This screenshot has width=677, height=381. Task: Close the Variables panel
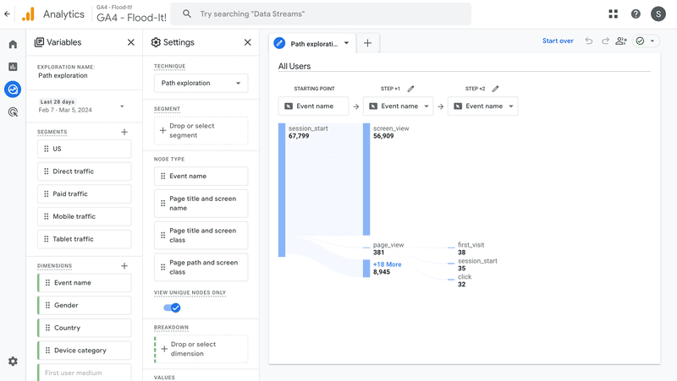[130, 42]
